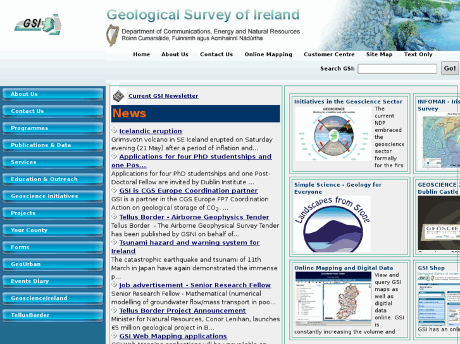This screenshot has width=460, height=344.
Task: Open Online Mapping and Digital Data heading
Action: click(344, 268)
